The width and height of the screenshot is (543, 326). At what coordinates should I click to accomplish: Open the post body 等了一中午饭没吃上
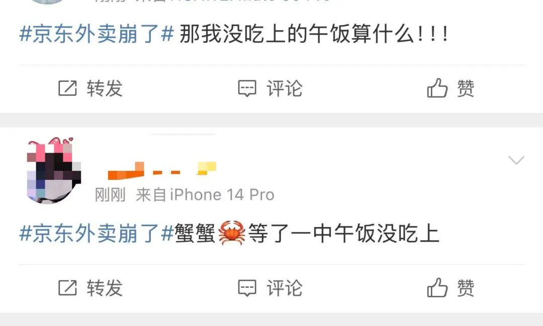click(343, 233)
